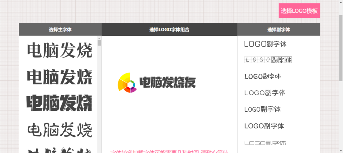Choose the fourth rounded handwritten 电脑发烧 font sample
Viewport: 343px width, 153px height.
pos(59,130)
